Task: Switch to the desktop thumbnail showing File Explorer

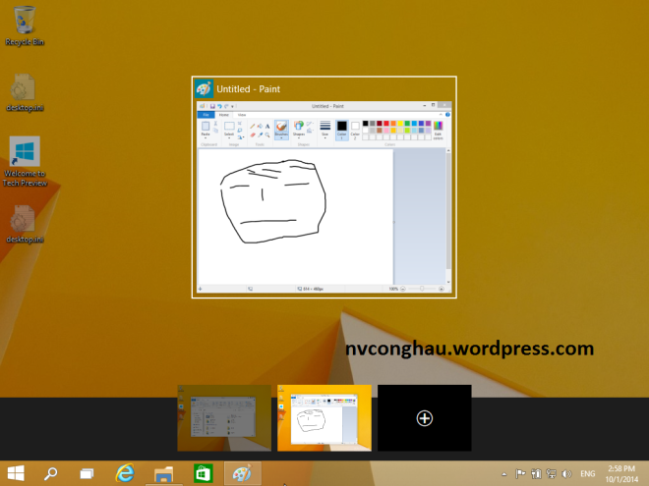Action: click(x=224, y=418)
